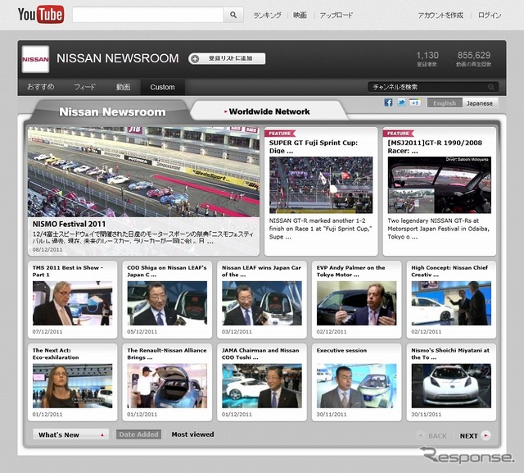
Task: Open the ランキング link
Action: tap(268, 16)
